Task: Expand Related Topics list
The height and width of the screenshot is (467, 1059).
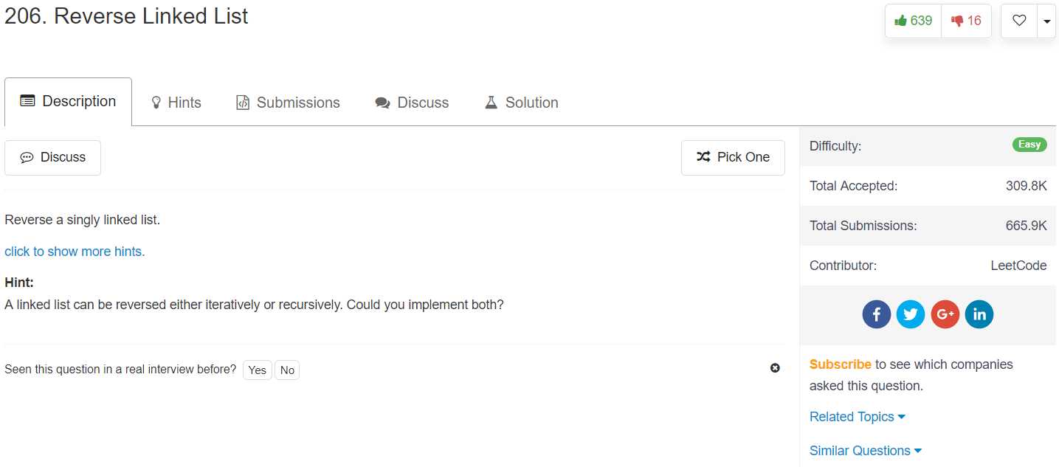Action: (857, 417)
